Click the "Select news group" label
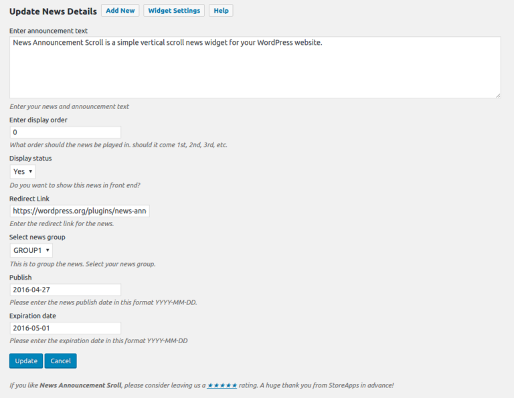The width and height of the screenshot is (514, 398). [37, 237]
